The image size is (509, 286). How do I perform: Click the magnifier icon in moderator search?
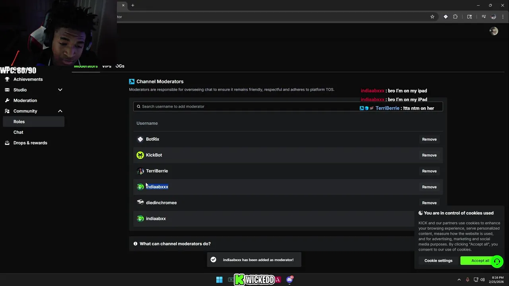[x=138, y=106]
